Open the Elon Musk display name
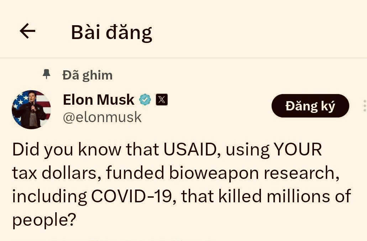367x241 pixels. (x=99, y=100)
